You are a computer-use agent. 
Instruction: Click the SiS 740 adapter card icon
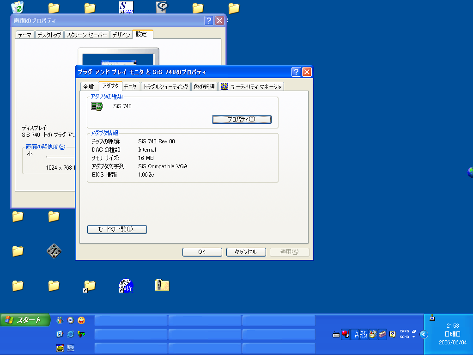click(x=97, y=106)
